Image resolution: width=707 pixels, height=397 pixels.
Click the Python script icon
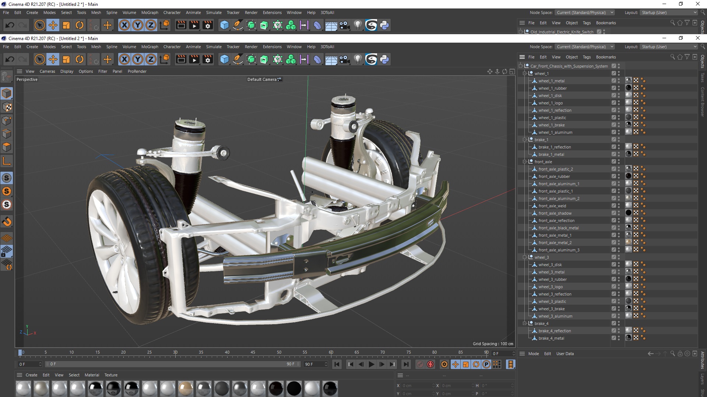[384, 59]
